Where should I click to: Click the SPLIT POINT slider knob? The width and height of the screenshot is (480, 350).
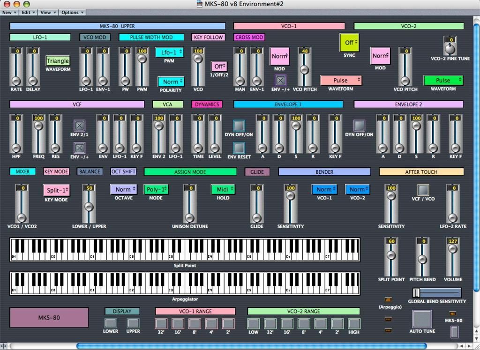click(391, 255)
